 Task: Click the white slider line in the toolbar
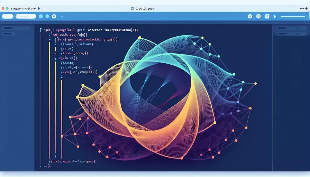coord(293,17)
